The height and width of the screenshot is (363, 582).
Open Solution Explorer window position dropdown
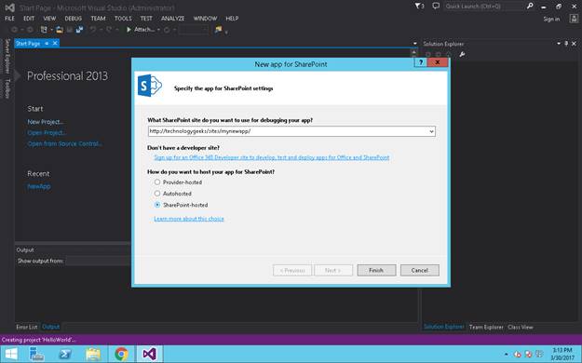tap(559, 44)
